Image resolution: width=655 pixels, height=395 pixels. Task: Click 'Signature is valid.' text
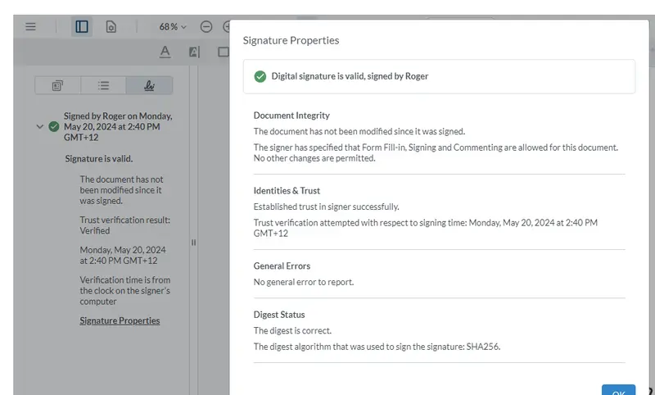[99, 159]
